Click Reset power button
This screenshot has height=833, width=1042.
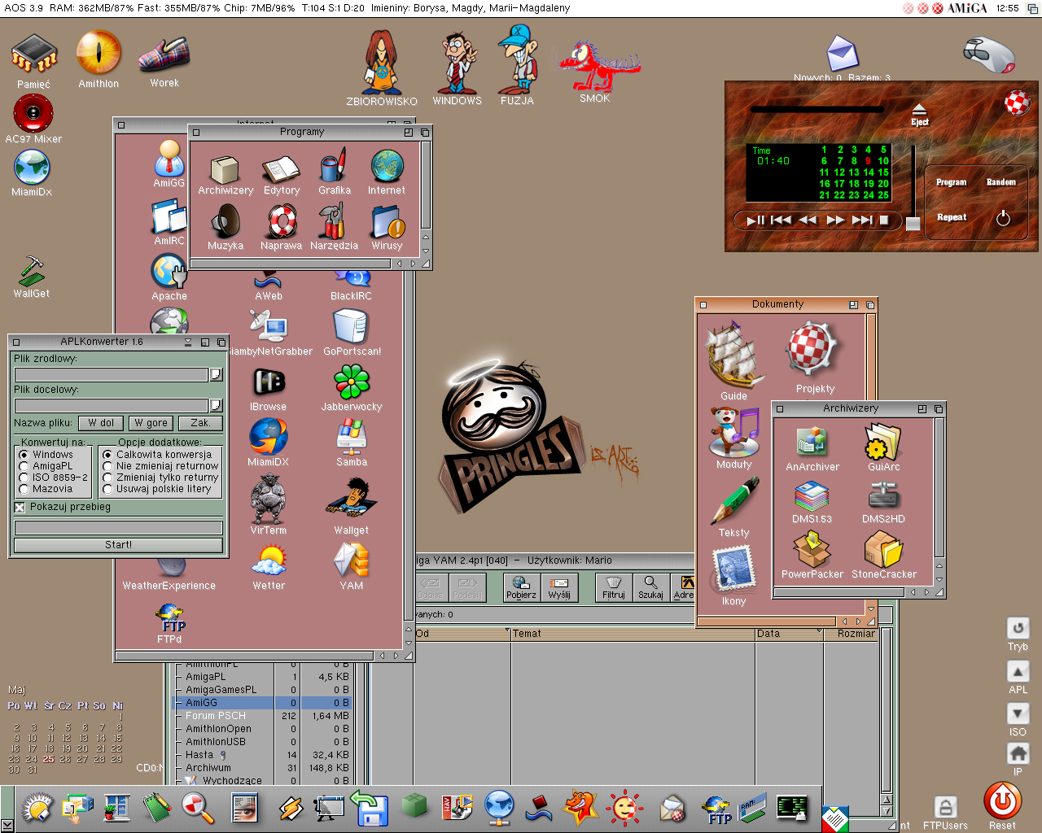coord(1002,801)
